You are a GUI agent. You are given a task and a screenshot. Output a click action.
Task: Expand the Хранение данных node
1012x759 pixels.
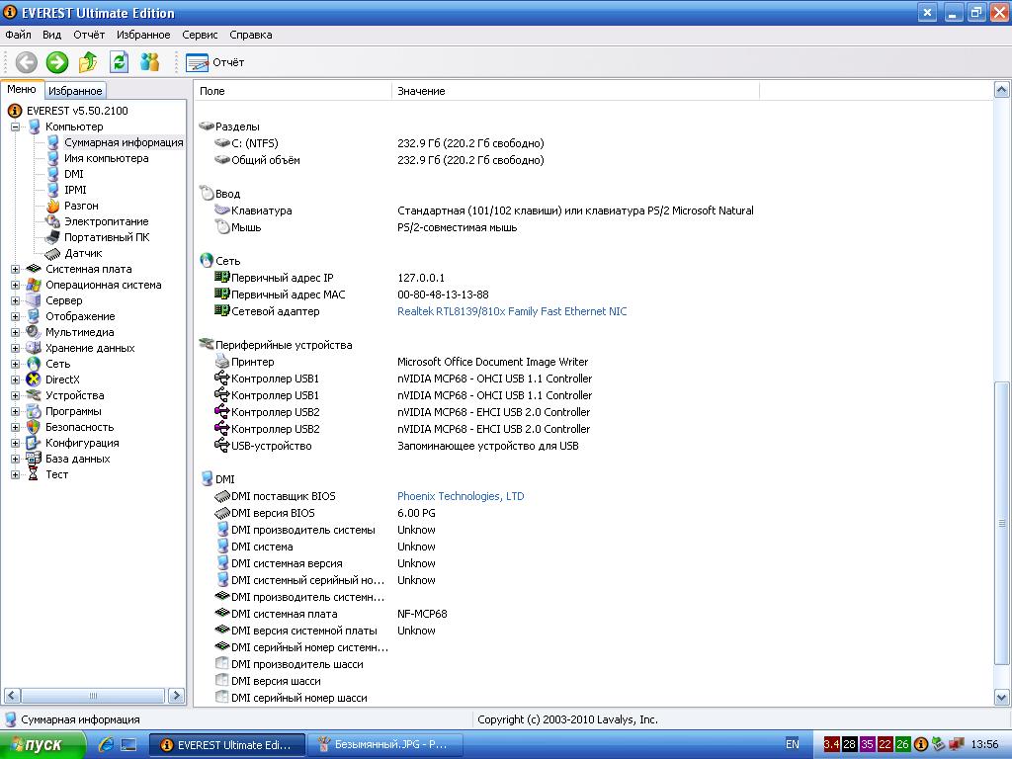(x=16, y=349)
